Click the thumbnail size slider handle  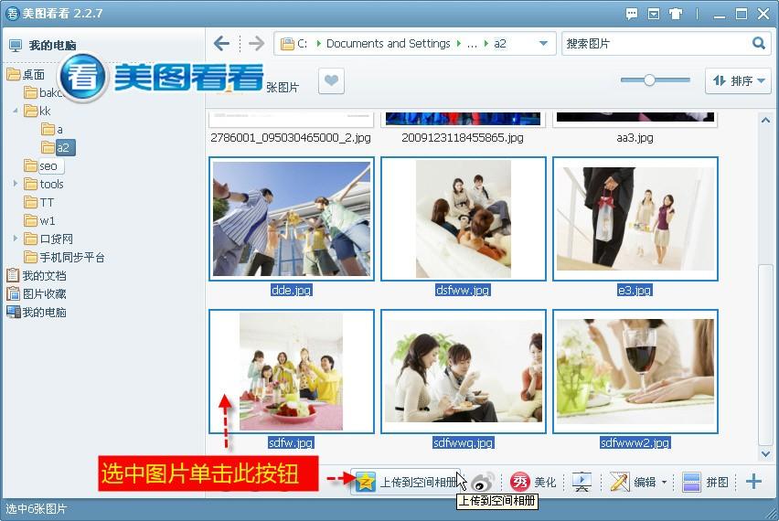[x=649, y=80]
